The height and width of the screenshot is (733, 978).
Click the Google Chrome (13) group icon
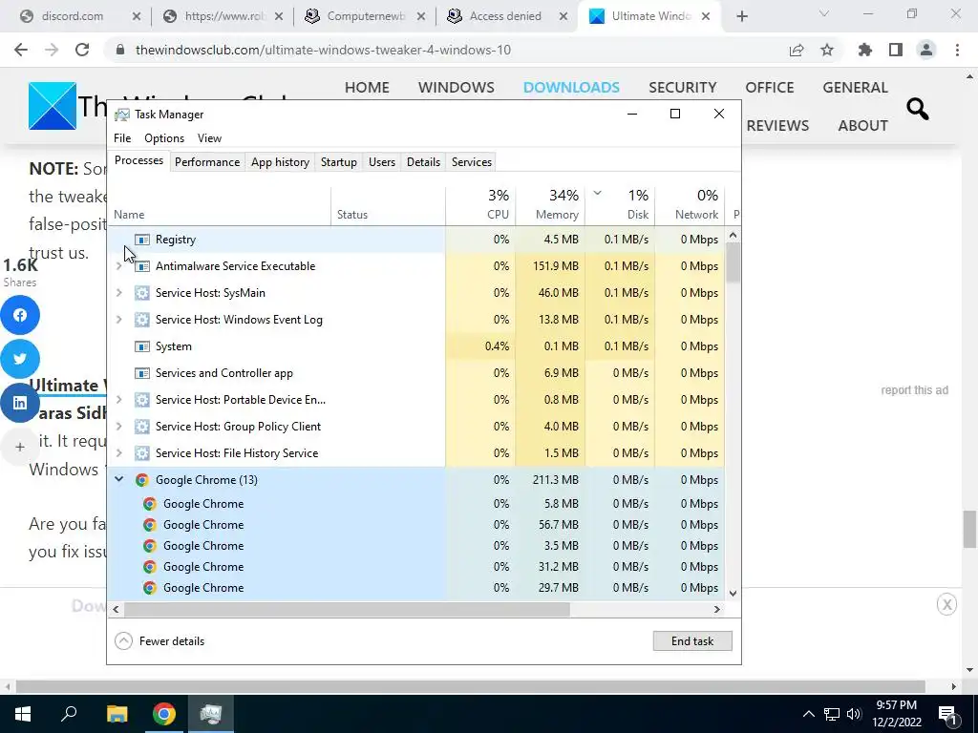pos(142,480)
